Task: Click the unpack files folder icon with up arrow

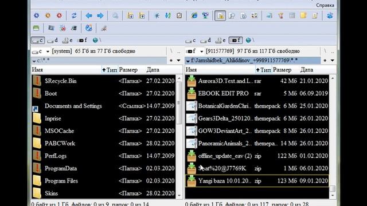Action: coord(142,15)
